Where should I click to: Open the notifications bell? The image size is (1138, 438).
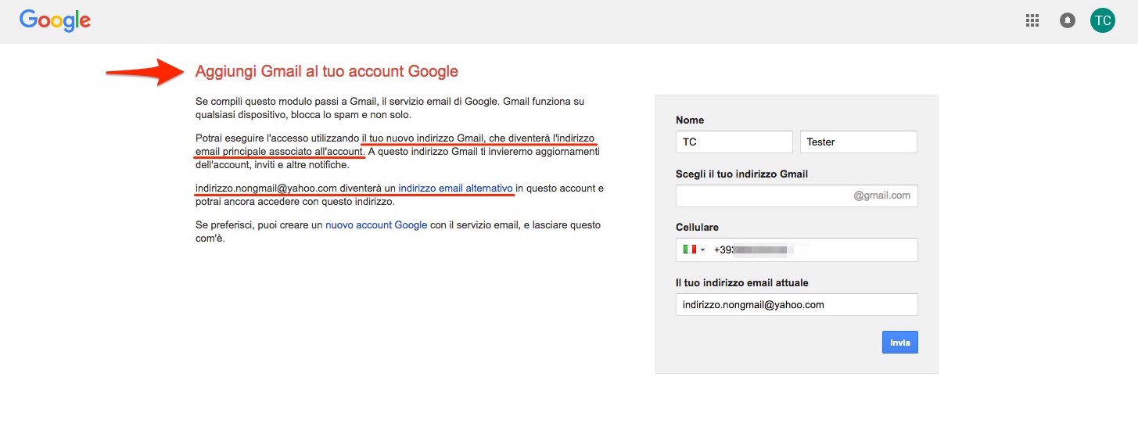[1067, 20]
